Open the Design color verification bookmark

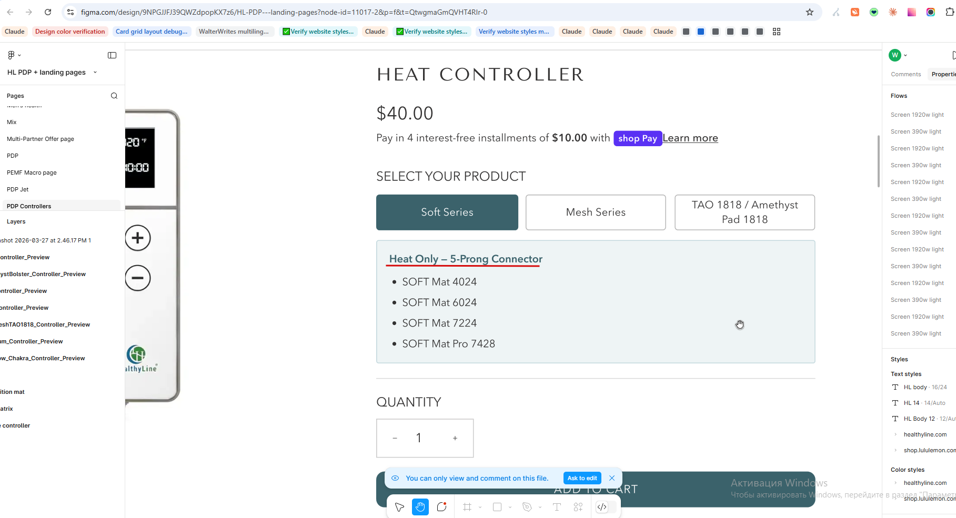[70, 32]
